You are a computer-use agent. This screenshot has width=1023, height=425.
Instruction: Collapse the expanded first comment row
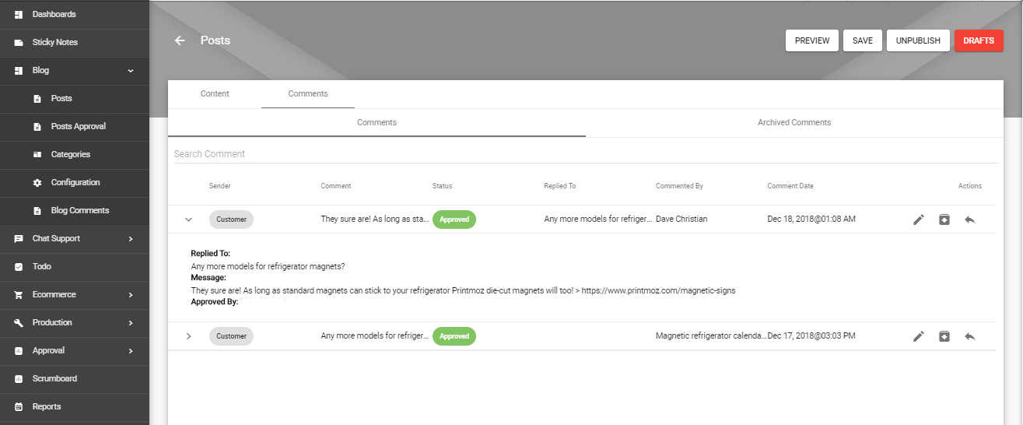(x=188, y=220)
